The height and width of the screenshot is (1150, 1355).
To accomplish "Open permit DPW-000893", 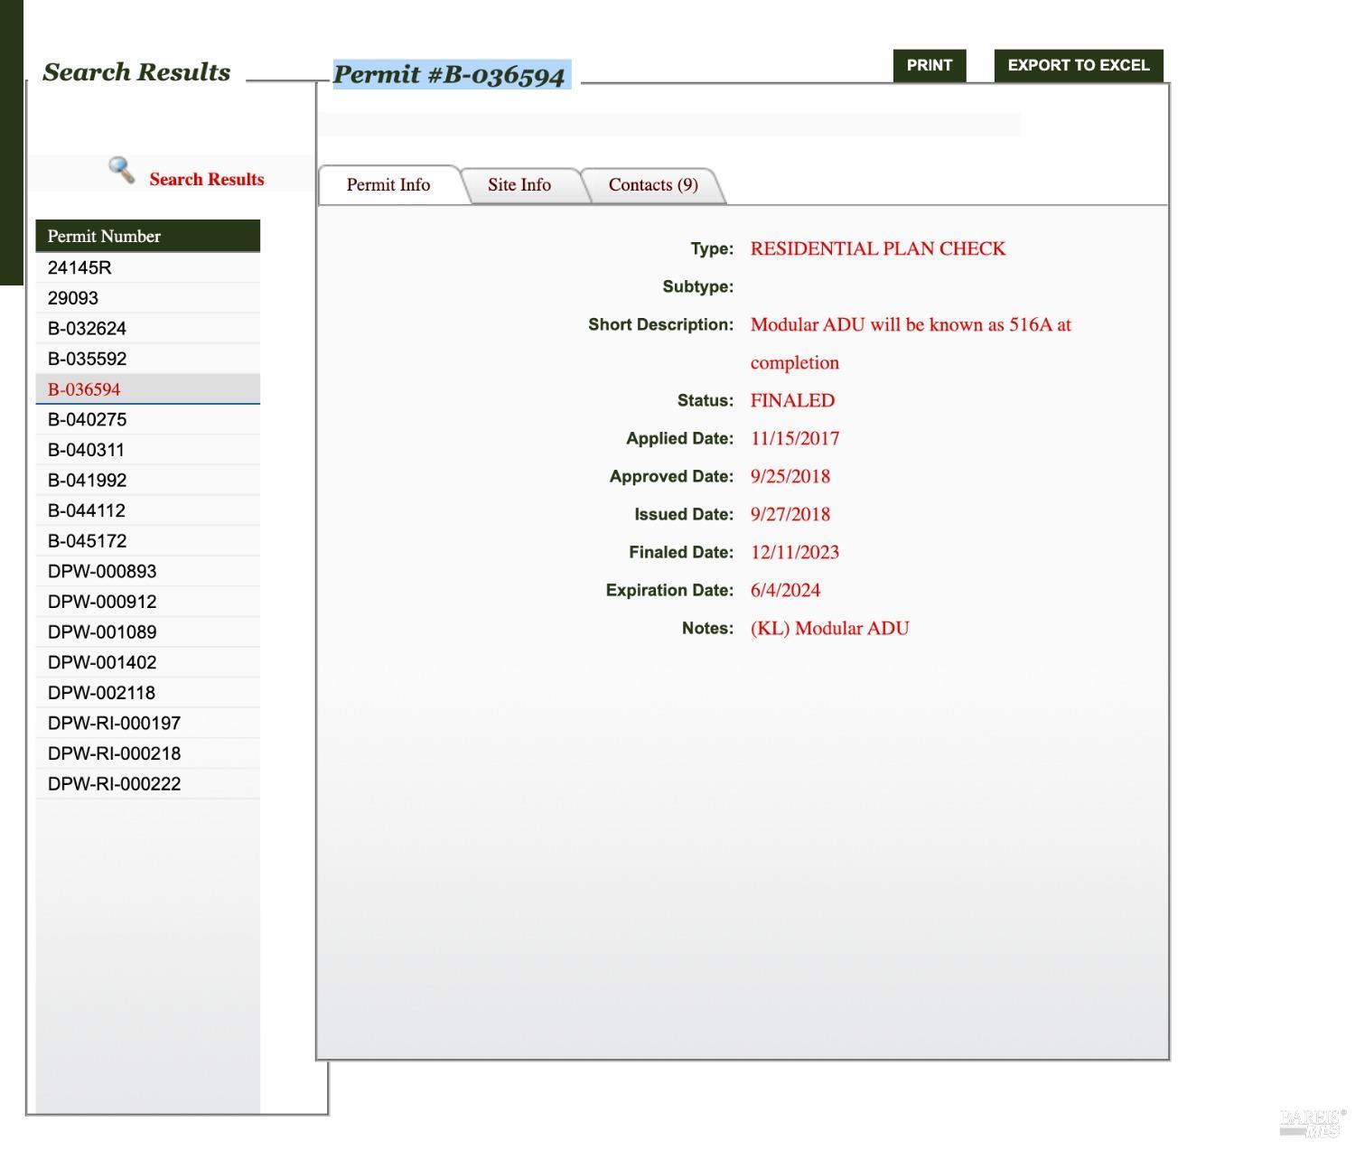I will click(102, 572).
